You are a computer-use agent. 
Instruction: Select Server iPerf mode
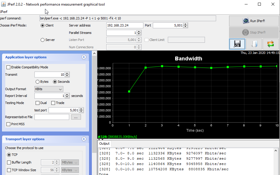click(x=42, y=40)
